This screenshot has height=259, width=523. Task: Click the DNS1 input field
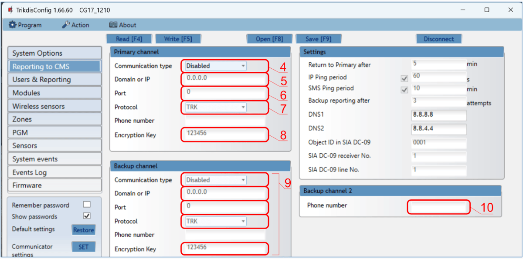[x=438, y=115]
